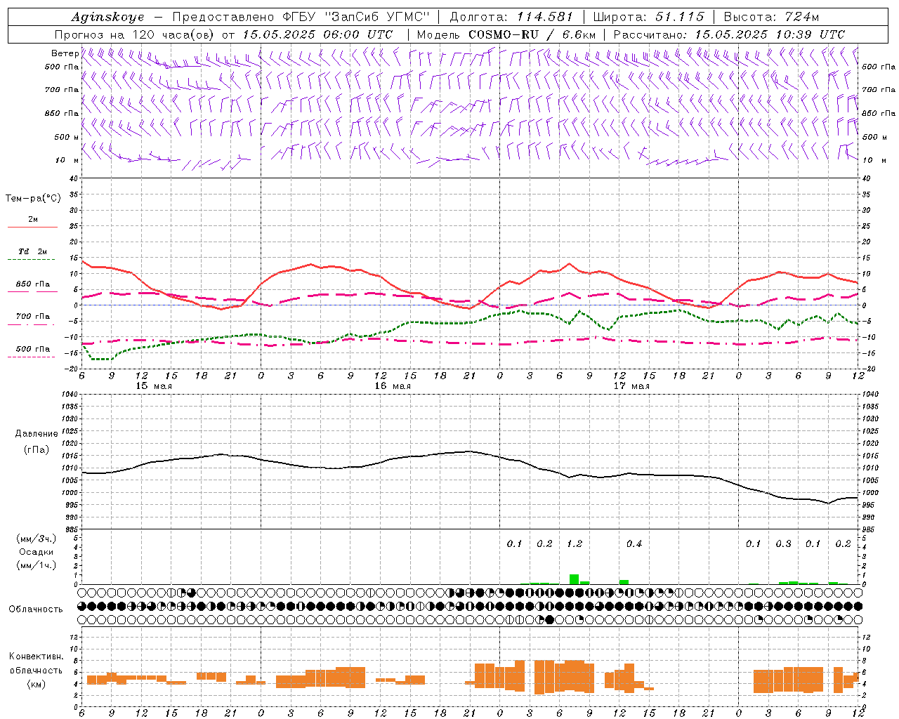Click the "Давление" pressure chart label

[x=37, y=434]
